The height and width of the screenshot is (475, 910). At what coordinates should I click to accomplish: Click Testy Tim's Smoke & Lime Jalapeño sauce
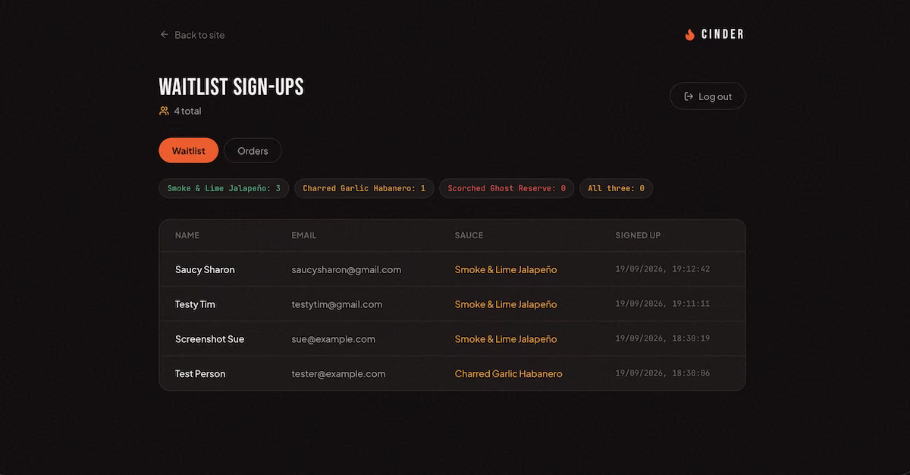point(506,304)
